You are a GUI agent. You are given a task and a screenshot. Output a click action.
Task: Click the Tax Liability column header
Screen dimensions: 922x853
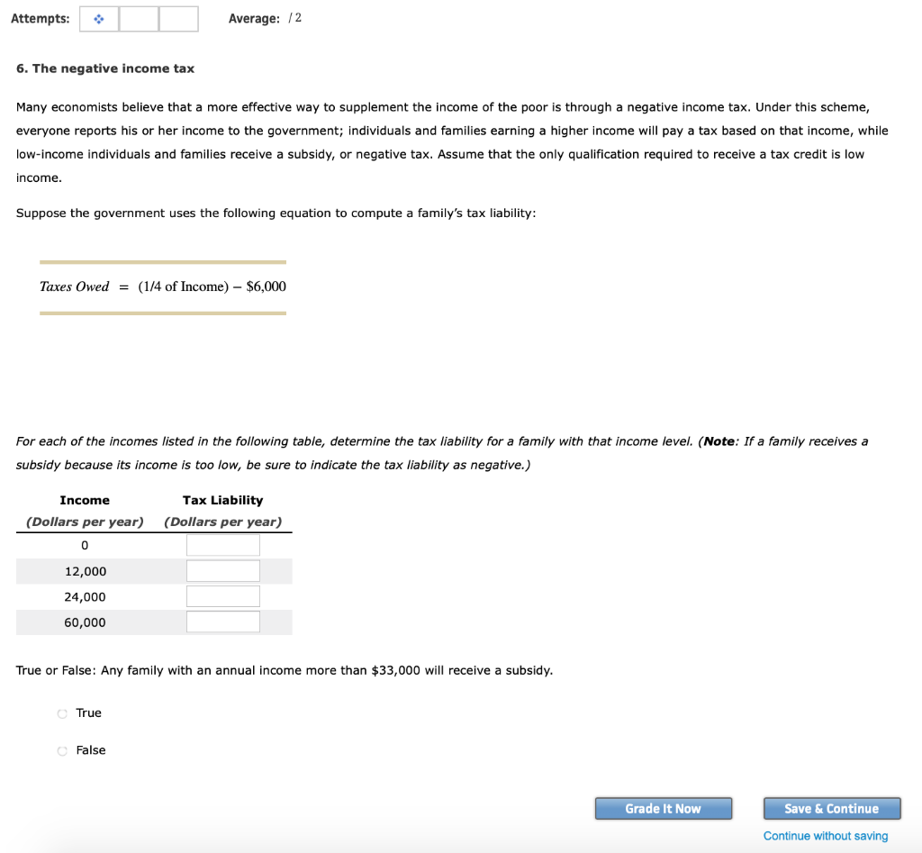click(222, 500)
